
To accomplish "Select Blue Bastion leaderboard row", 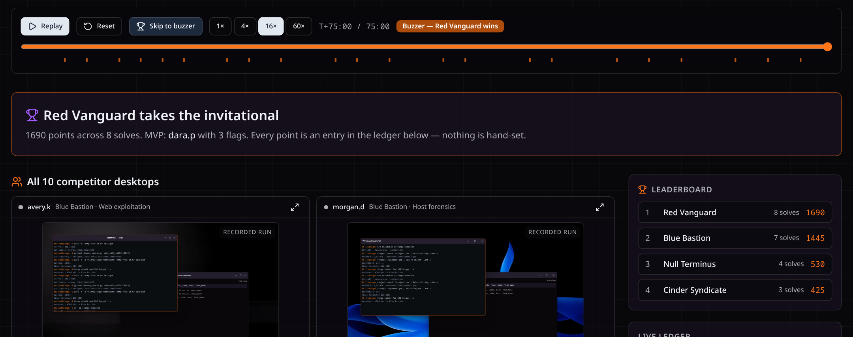I will tap(735, 238).
